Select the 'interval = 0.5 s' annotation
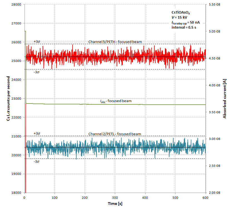The image size is (232, 211). (x=184, y=27)
